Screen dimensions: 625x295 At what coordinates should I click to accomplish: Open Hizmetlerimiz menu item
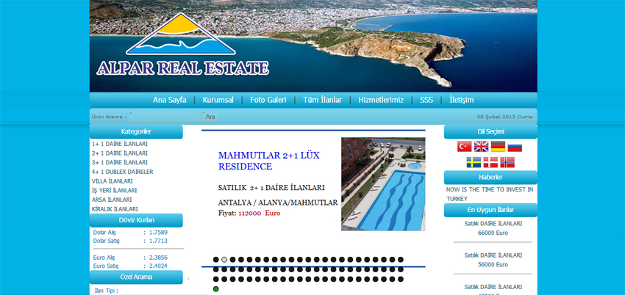pyautogui.click(x=381, y=101)
